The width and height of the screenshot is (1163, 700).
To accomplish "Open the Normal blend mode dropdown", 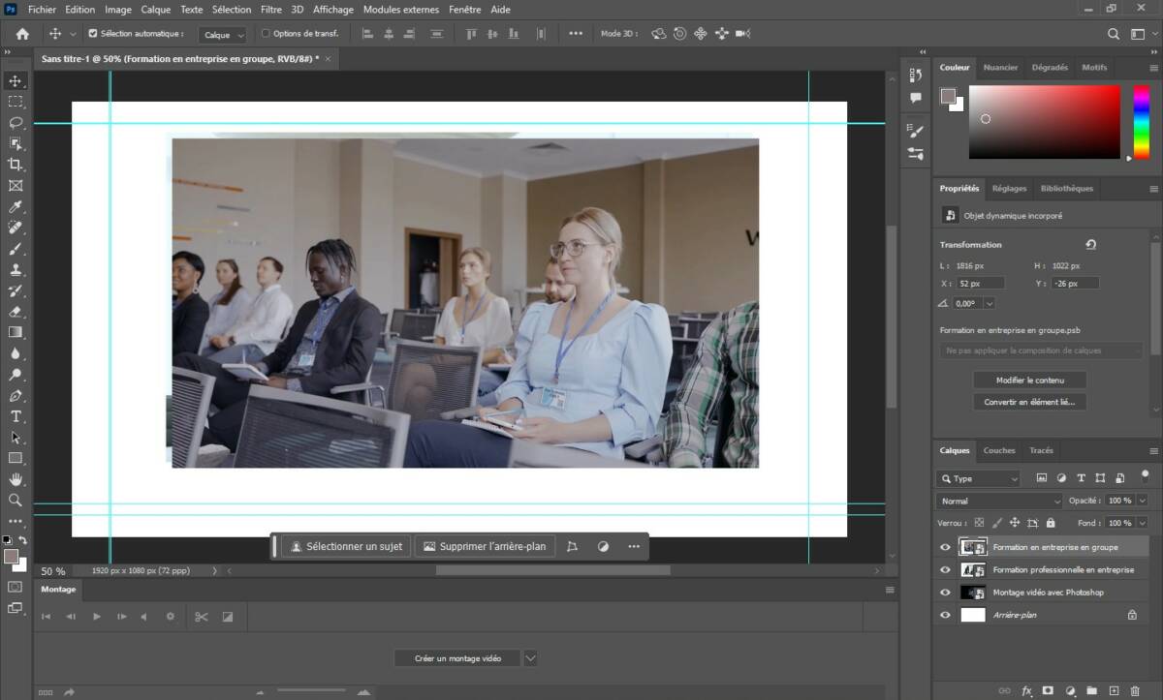I will (x=996, y=500).
